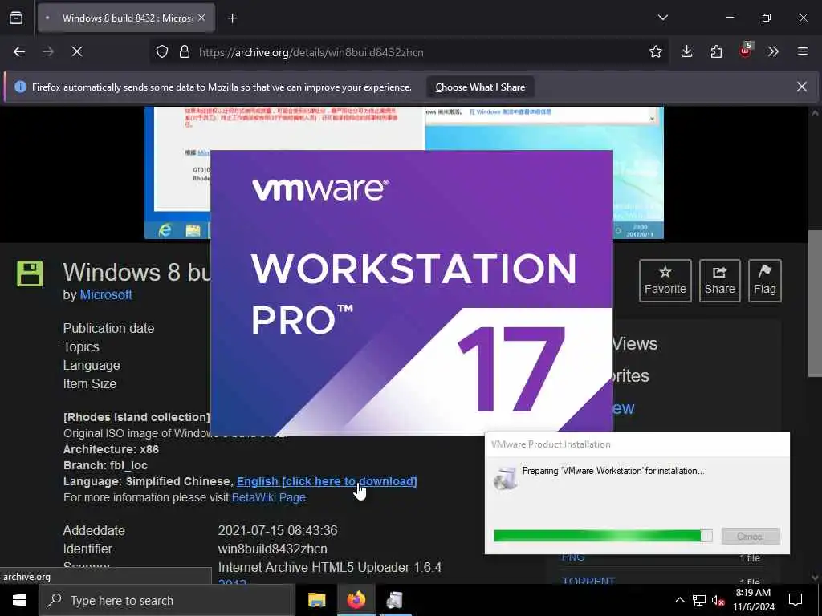
Task: Open File Explorer from taskbar
Action: coord(316,600)
